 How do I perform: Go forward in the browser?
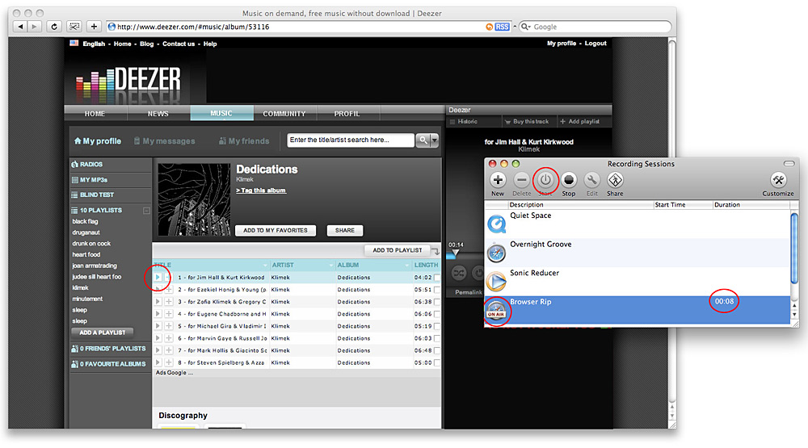coord(34,27)
